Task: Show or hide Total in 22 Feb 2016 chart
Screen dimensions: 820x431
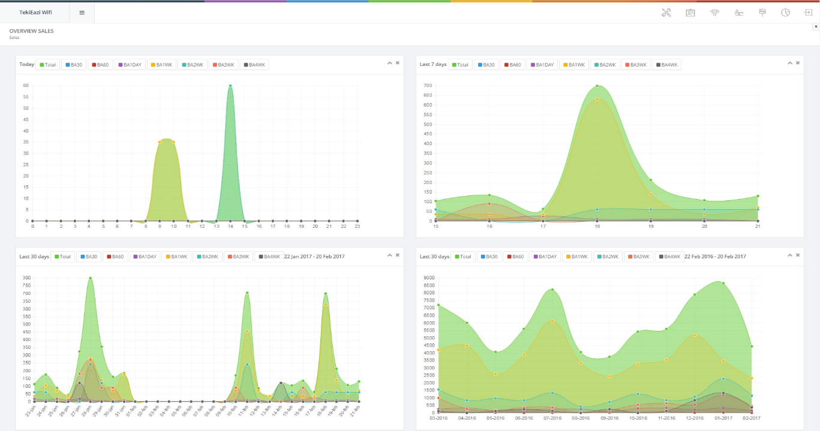Action: (x=464, y=257)
